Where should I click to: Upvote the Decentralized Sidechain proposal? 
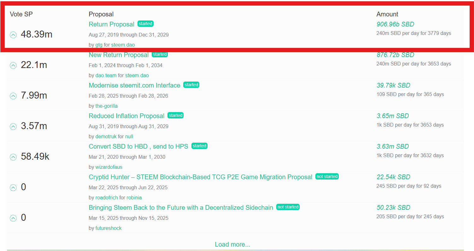[13, 218]
